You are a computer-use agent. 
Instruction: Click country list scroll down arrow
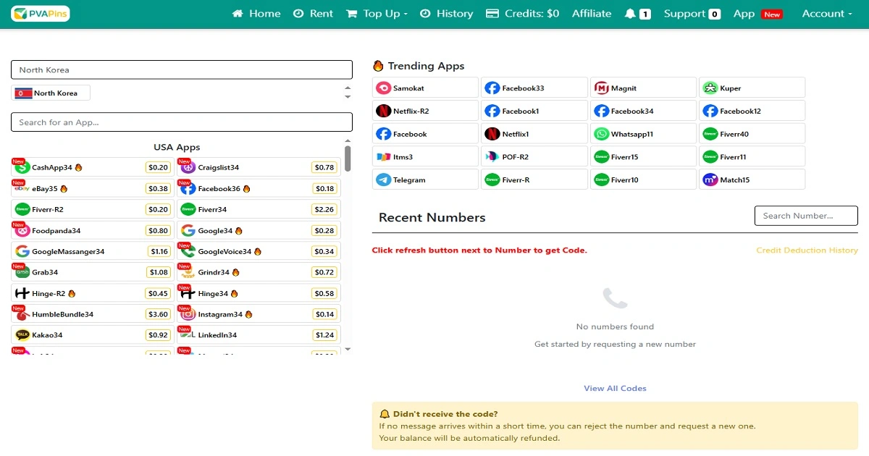coord(348,97)
